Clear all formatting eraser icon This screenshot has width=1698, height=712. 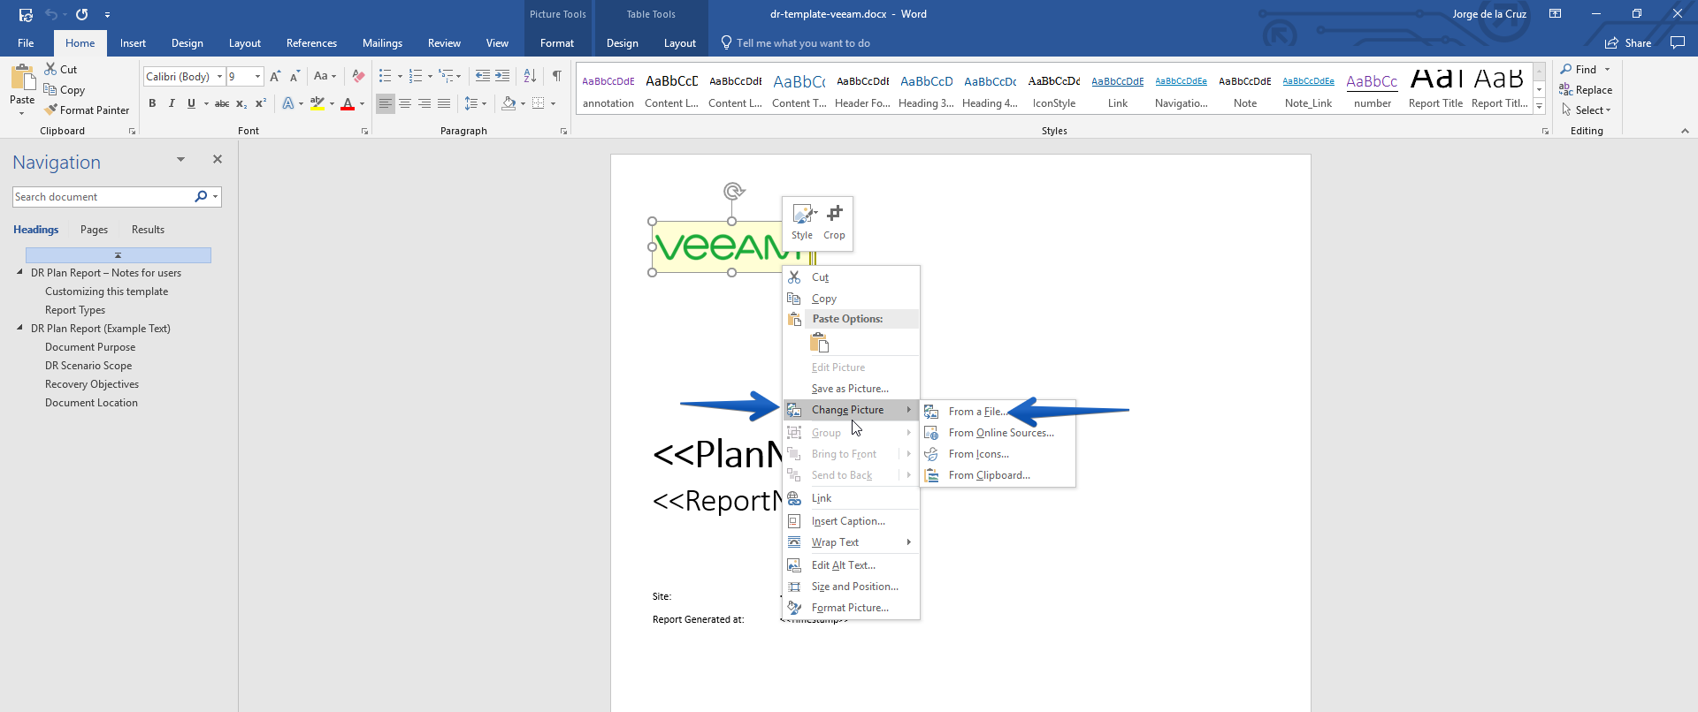[358, 77]
